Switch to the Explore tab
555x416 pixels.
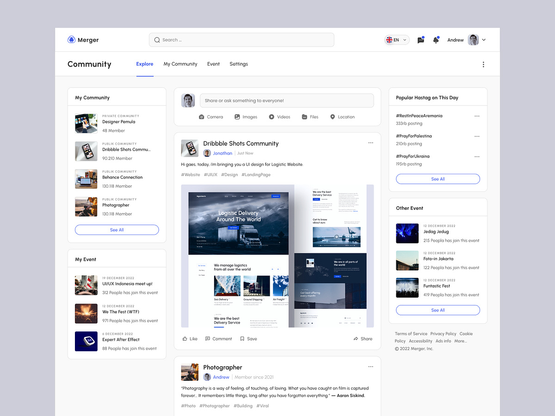(x=145, y=64)
